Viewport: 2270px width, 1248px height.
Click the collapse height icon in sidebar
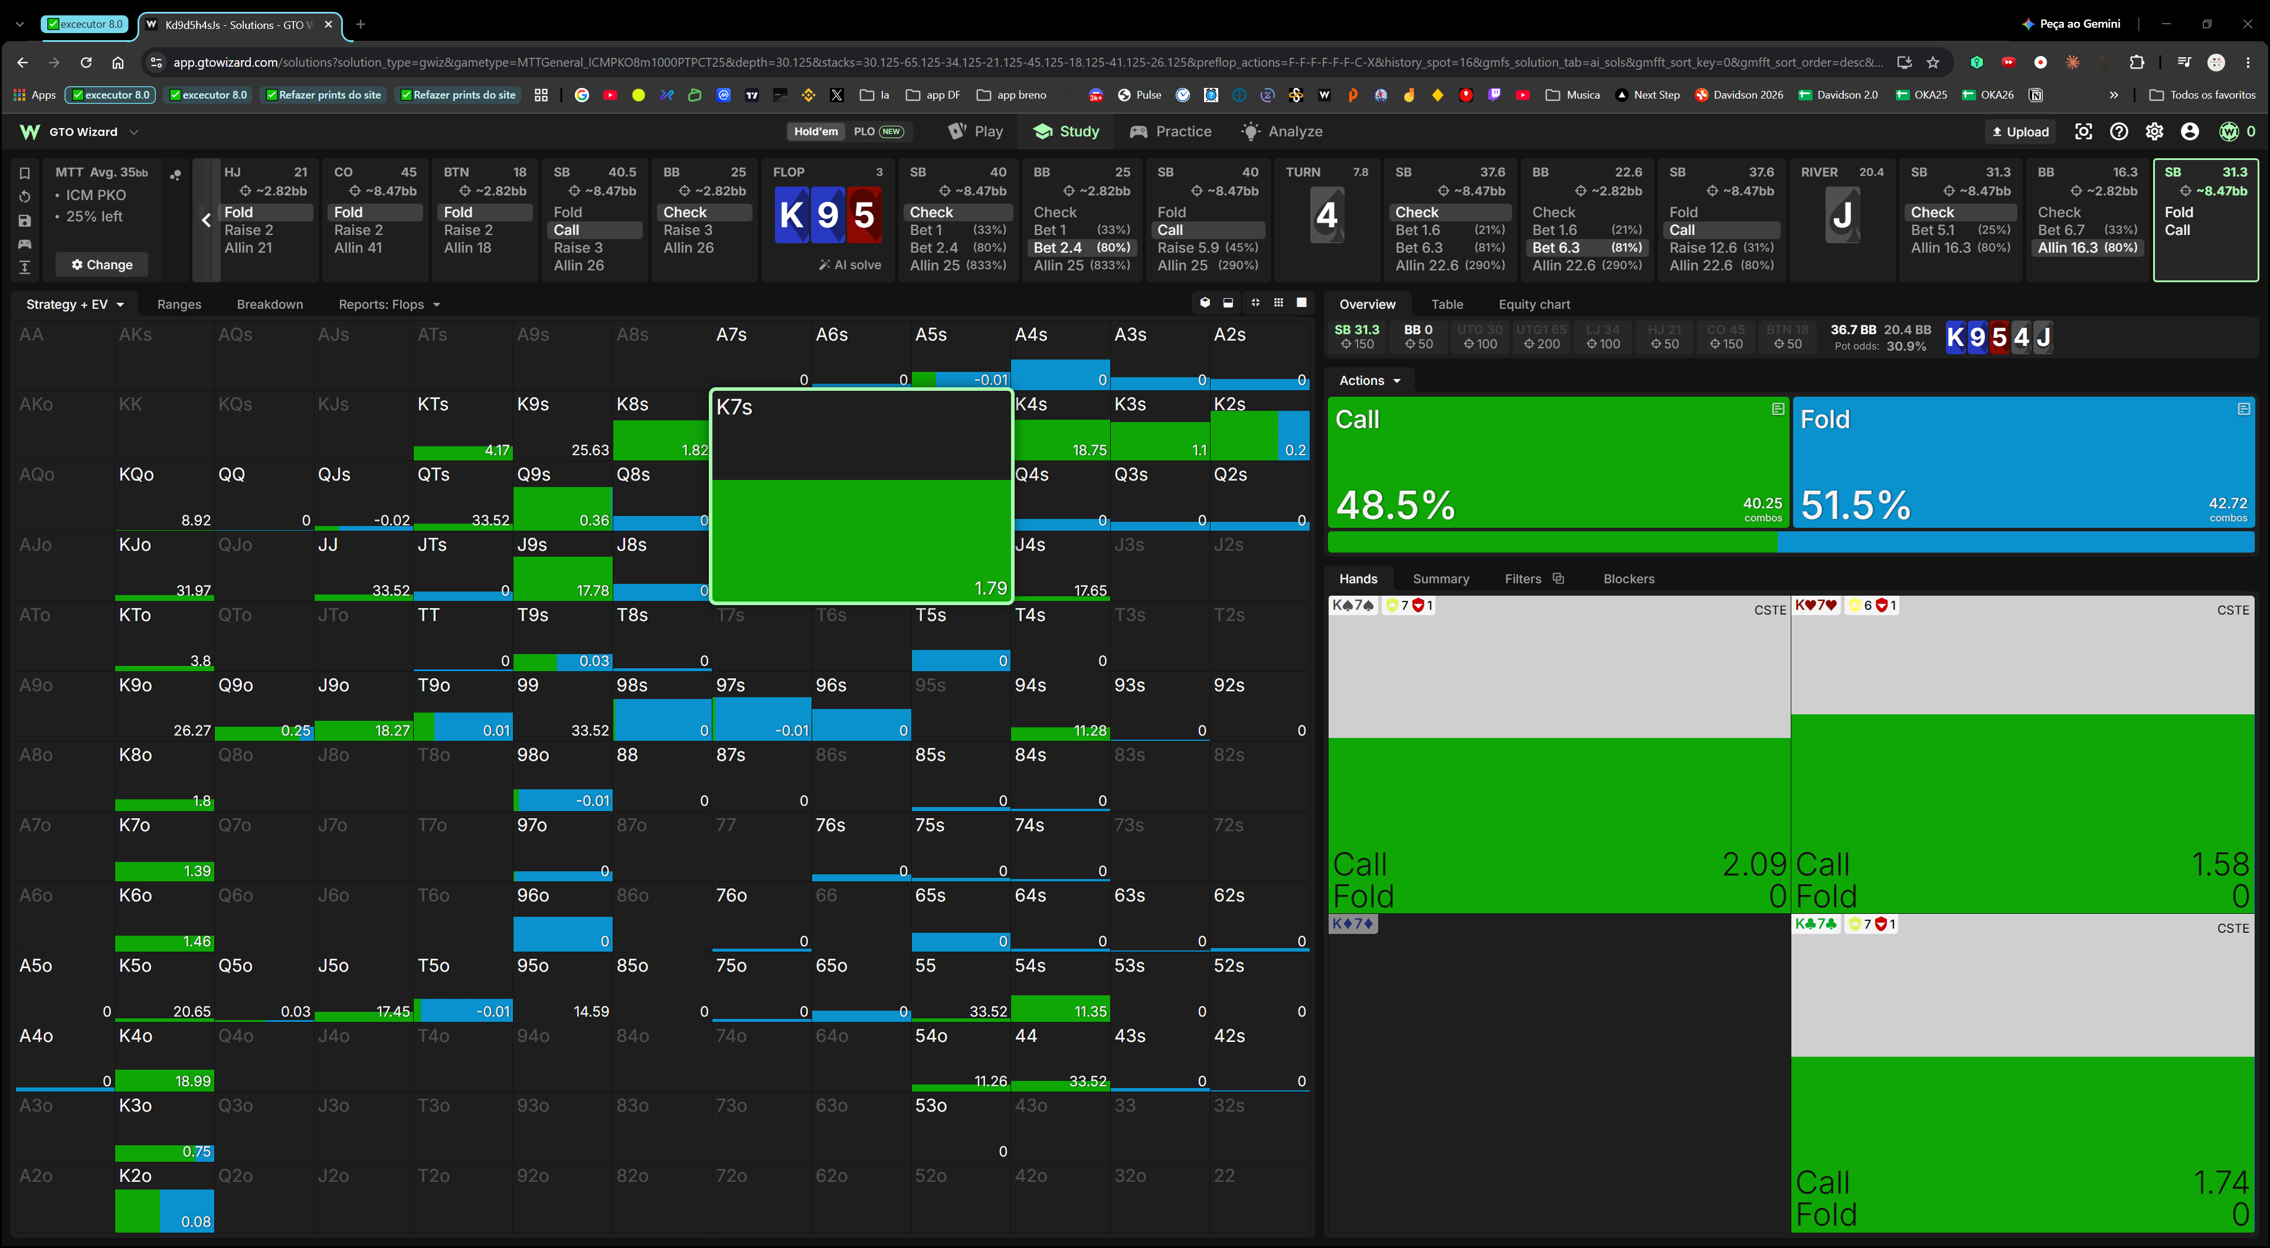tap(25, 267)
